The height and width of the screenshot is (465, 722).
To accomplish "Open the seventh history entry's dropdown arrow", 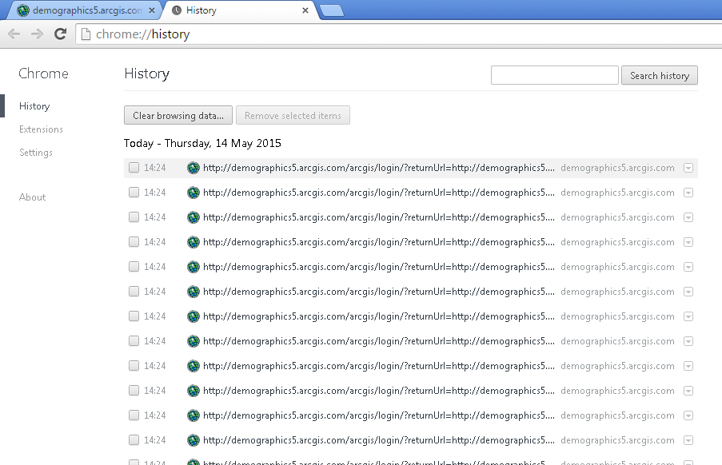I will (x=688, y=317).
